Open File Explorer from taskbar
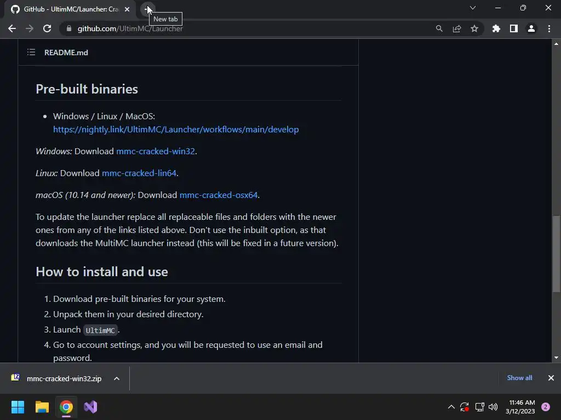The width and height of the screenshot is (561, 420). [42, 407]
